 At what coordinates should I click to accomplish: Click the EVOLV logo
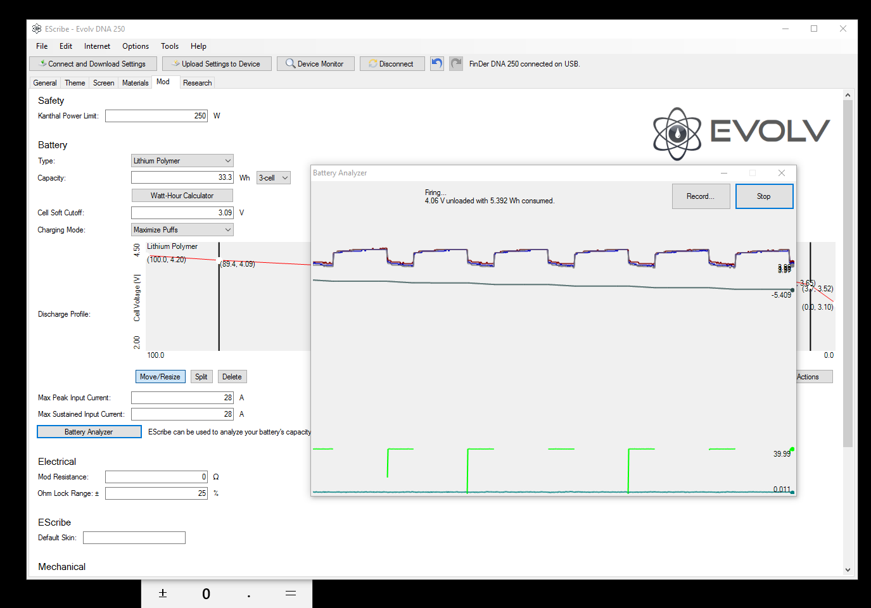(741, 133)
